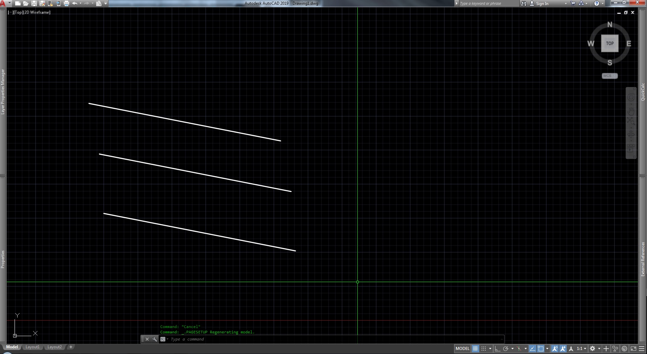Open the 2D Wireframe viewport control menu
Screen dimensions: 647x354
coord(37,12)
